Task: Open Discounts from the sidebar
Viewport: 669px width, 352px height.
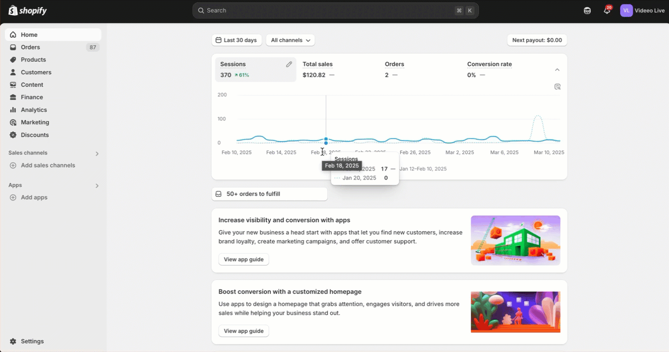Action: [x=53, y=135]
